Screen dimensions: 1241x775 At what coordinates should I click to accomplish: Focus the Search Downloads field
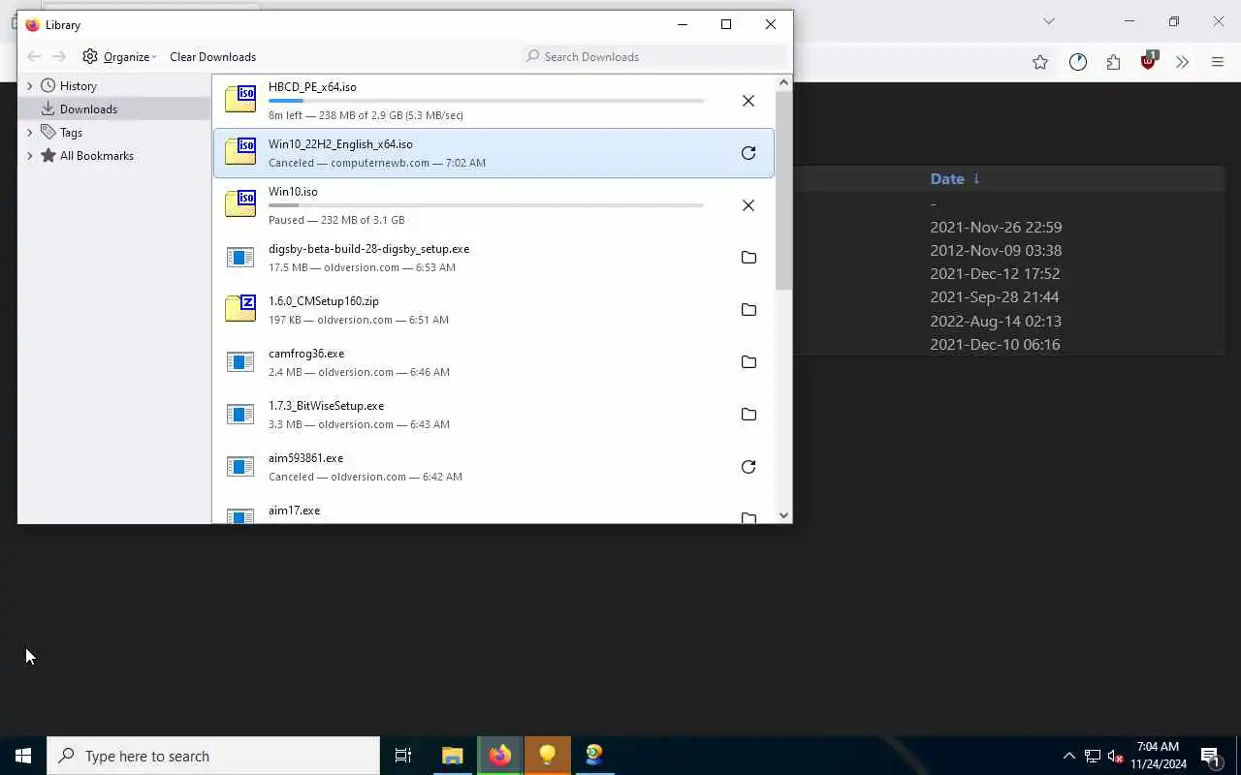point(652,56)
